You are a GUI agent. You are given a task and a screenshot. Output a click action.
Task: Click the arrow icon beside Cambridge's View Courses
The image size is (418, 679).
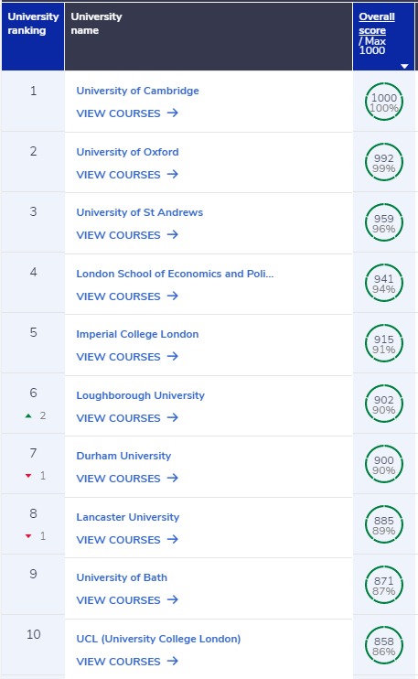[x=173, y=113]
